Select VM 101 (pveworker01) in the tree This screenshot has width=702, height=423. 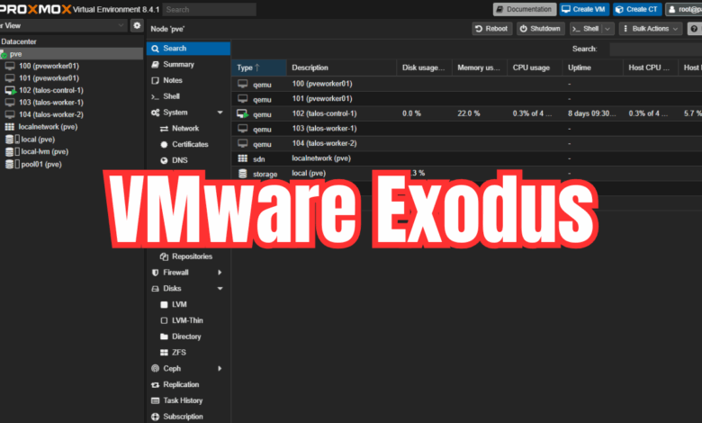coord(49,78)
